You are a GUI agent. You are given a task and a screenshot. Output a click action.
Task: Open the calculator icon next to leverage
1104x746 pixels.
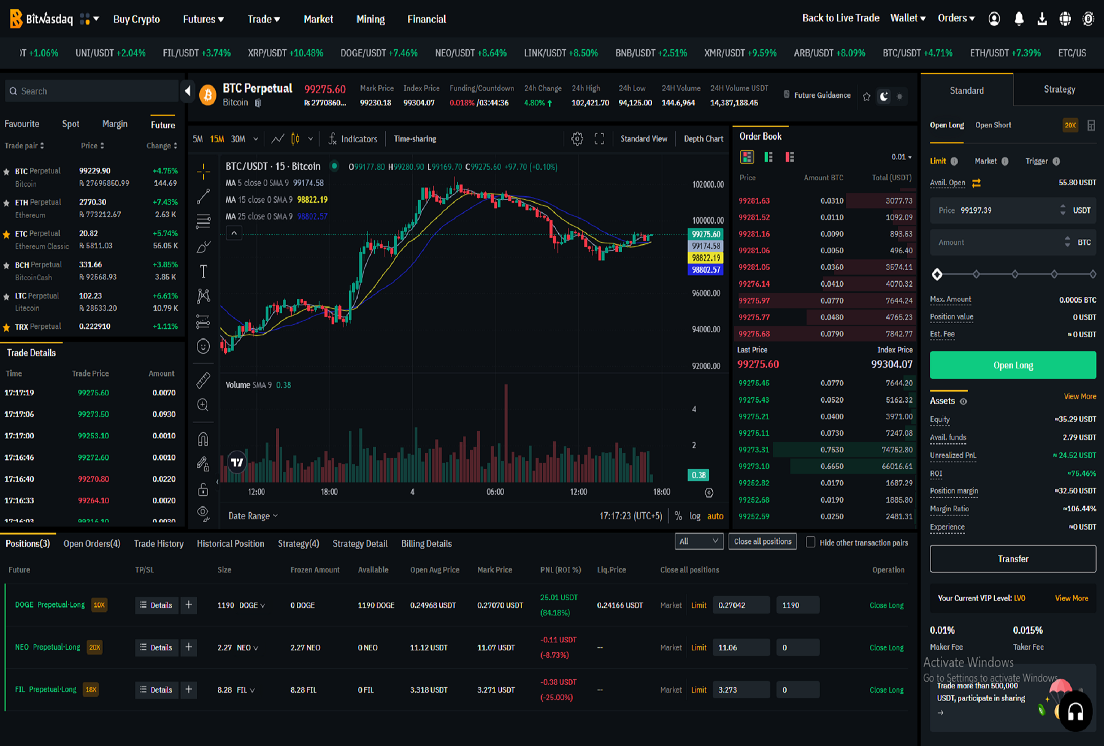(1091, 126)
